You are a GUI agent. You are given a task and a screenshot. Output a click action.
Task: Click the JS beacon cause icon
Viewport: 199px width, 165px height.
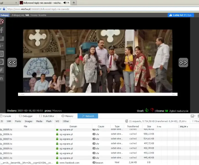pos(94,163)
